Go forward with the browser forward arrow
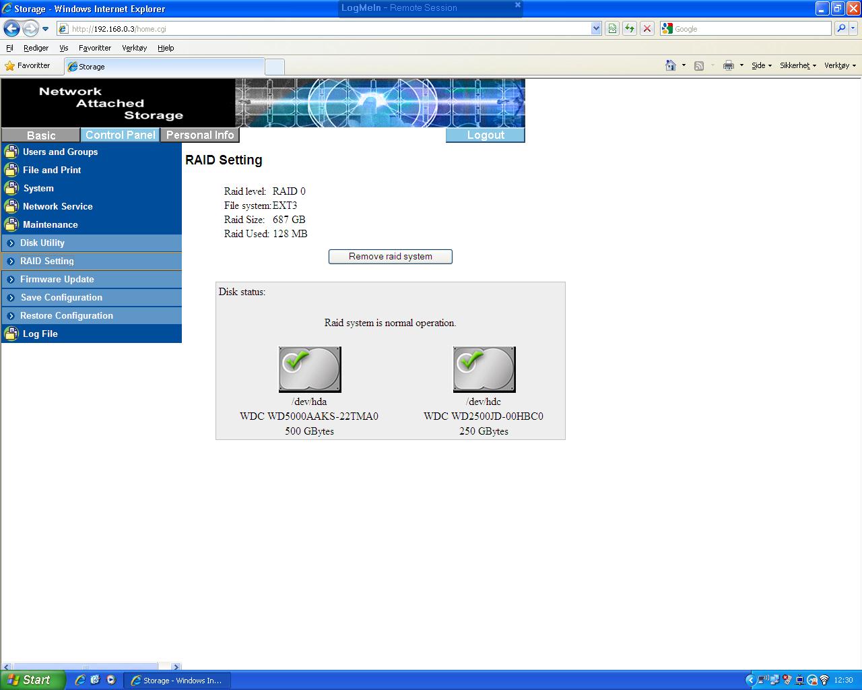Viewport: 862px width, 690px height. click(30, 28)
